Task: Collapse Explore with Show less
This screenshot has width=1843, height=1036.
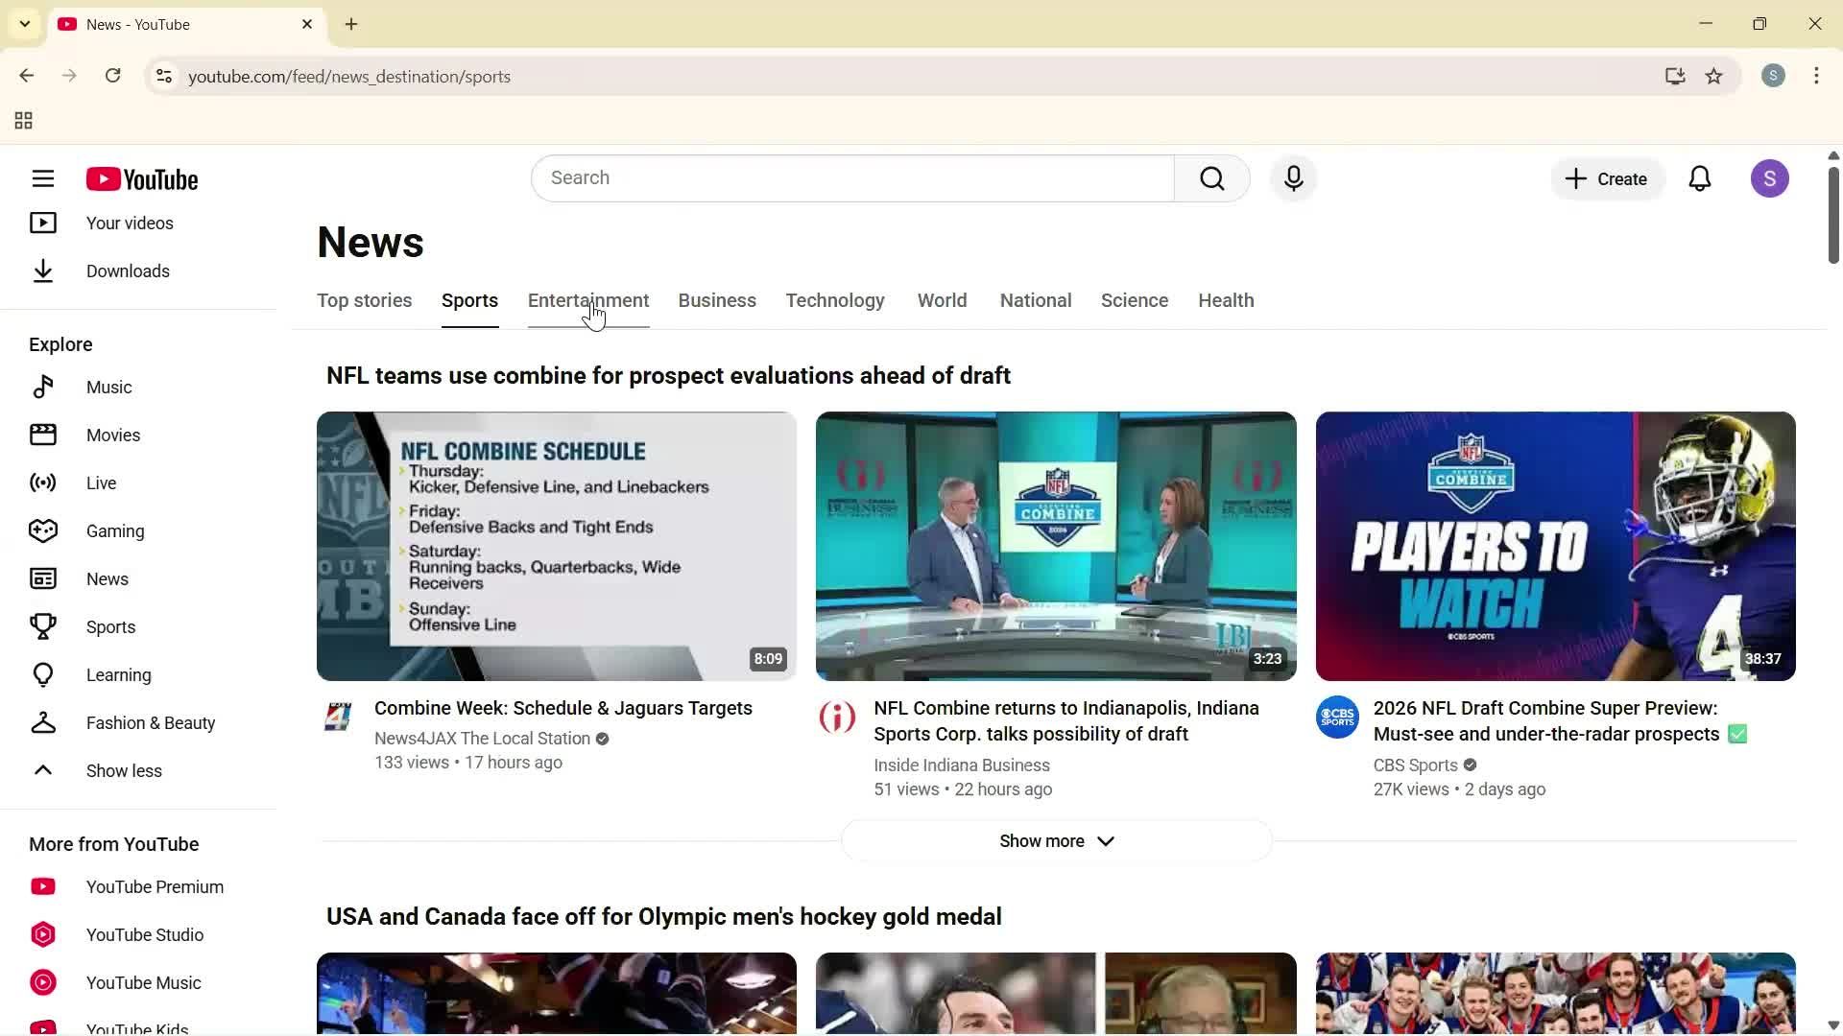Action: click(x=124, y=770)
